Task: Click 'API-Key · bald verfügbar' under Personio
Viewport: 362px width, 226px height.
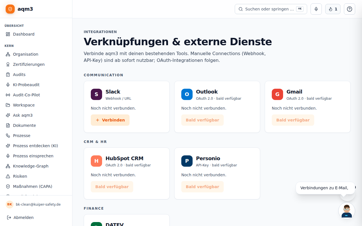Action: tap(216, 165)
